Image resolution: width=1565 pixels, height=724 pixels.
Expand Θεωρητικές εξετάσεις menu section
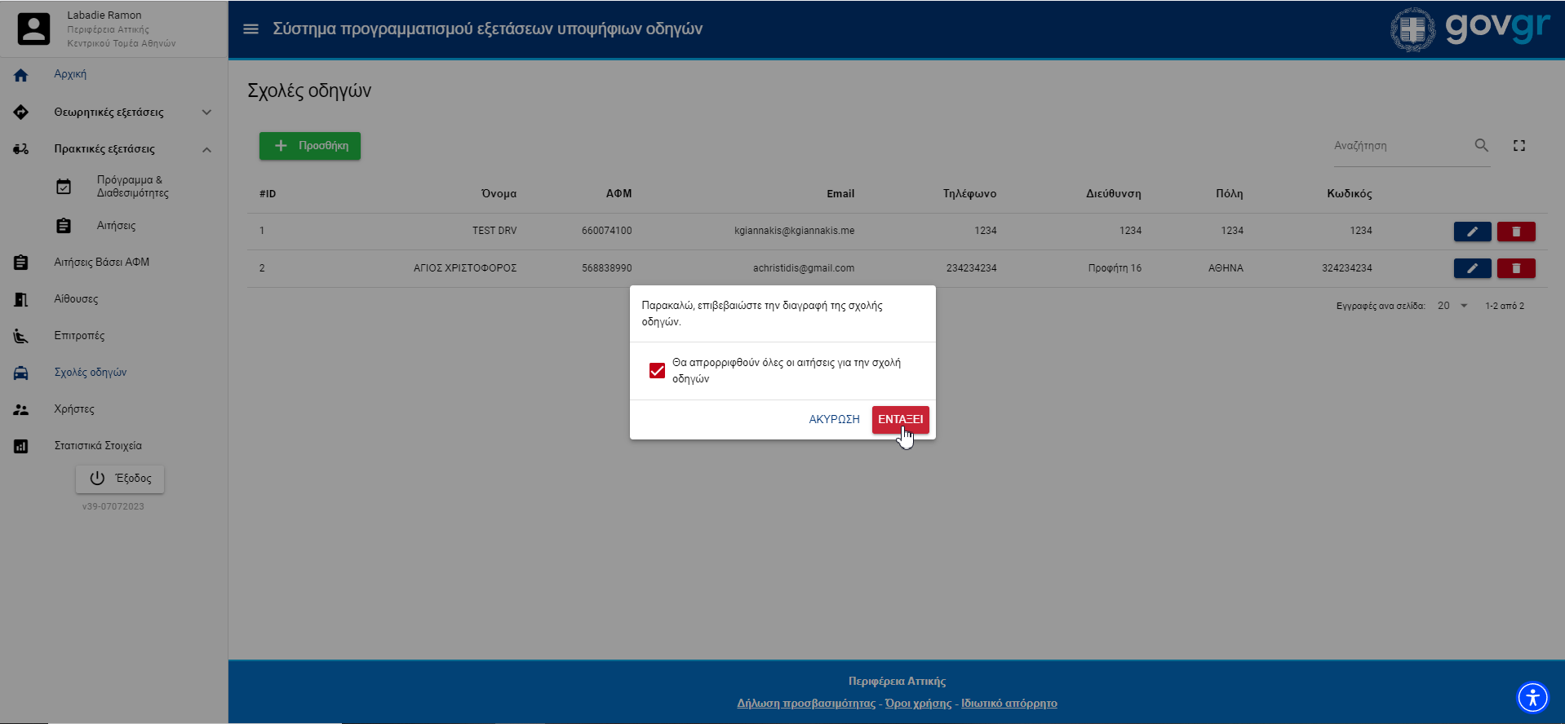point(206,113)
